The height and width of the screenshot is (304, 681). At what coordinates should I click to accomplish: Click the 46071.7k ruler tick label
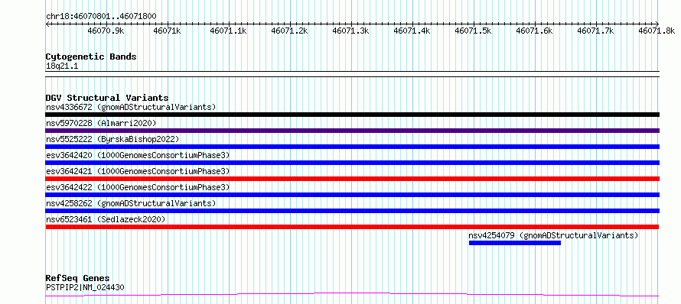(596, 31)
